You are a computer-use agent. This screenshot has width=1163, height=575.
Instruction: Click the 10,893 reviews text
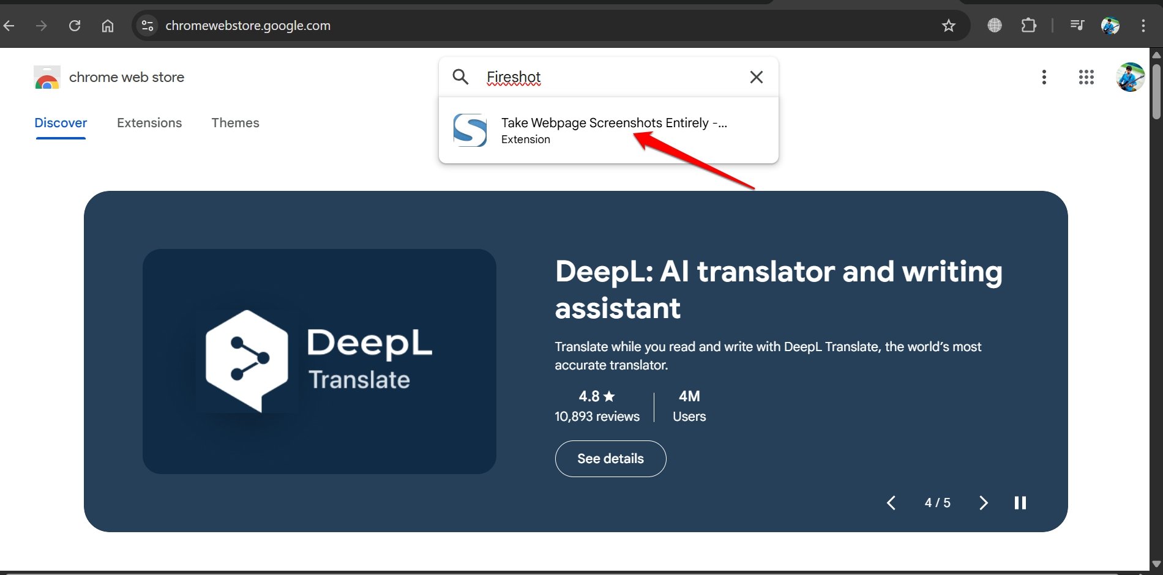597,417
